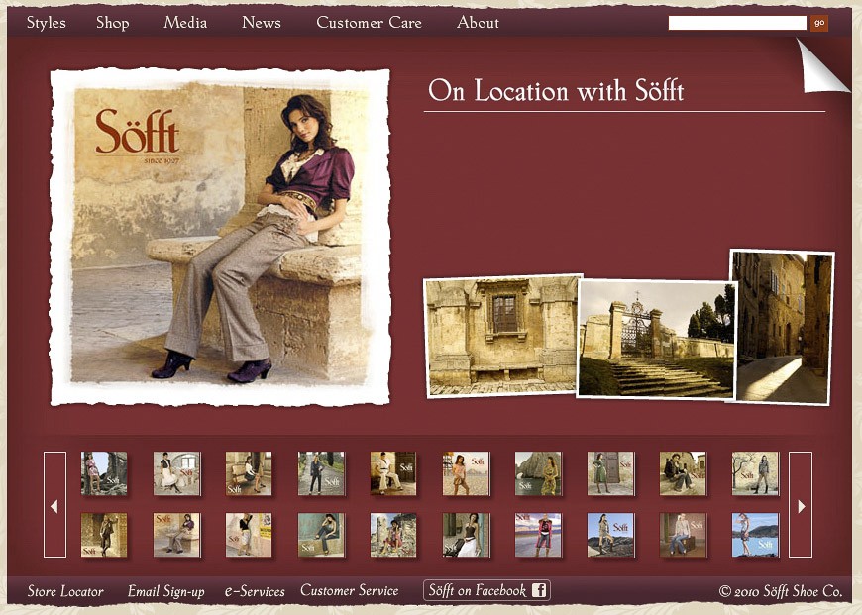Select thumbnail of woman seated on wooden bench
This screenshot has width=862, height=615.
(249, 473)
